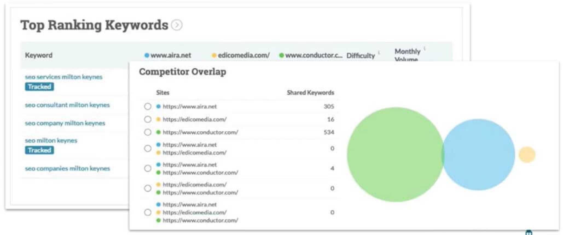Click the blue dot next to www.aira.net header
Viewport: 563px width, 235px height.
pos(147,55)
